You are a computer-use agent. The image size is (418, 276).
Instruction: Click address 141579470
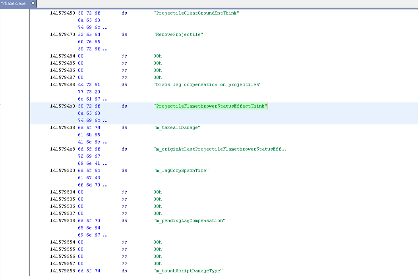pyautogui.click(x=62, y=35)
